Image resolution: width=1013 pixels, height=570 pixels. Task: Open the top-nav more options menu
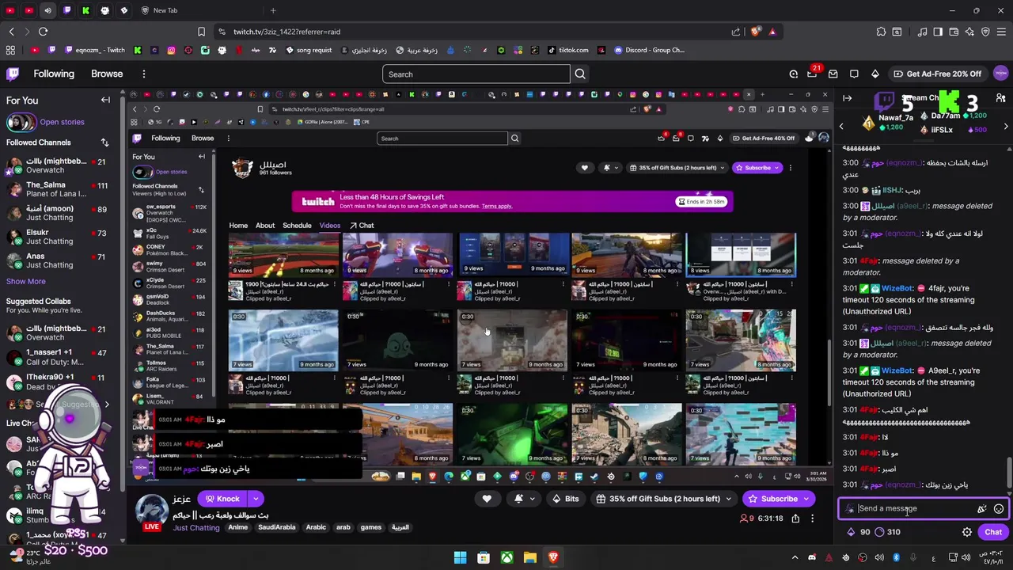144,74
